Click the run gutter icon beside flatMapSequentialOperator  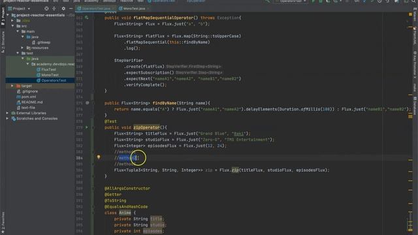tap(87, 18)
